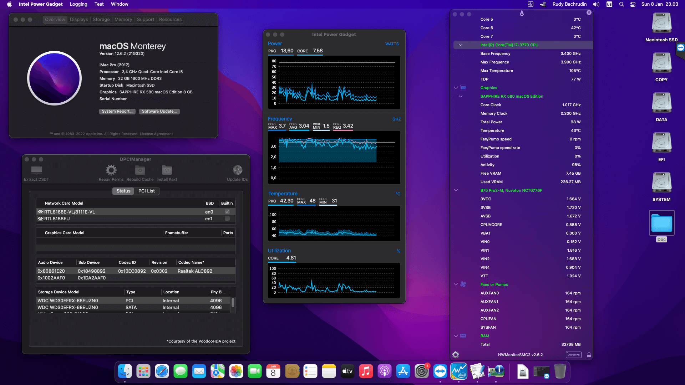This screenshot has height=385, width=685.
Task: Collapse Intel Core i7-3770 CPU section
Action: 460,45
